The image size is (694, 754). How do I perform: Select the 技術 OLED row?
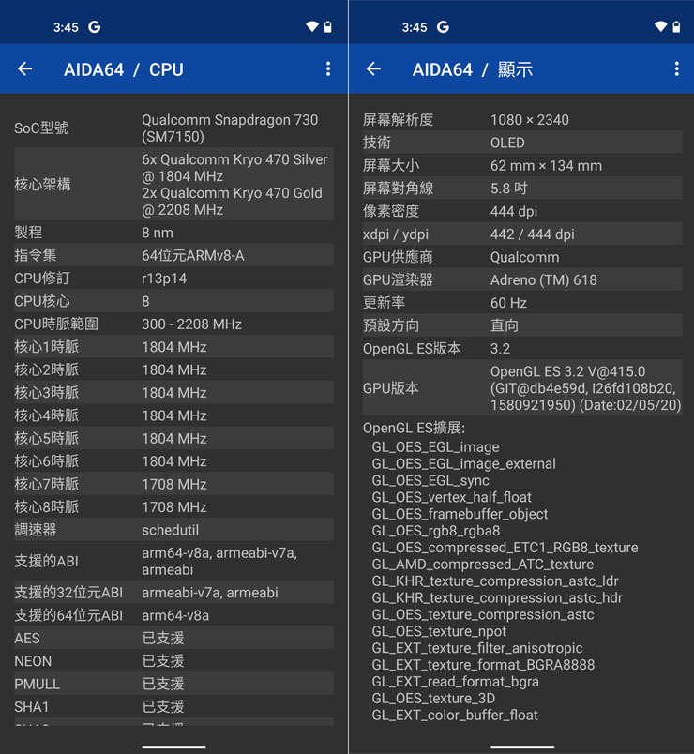[x=522, y=143]
